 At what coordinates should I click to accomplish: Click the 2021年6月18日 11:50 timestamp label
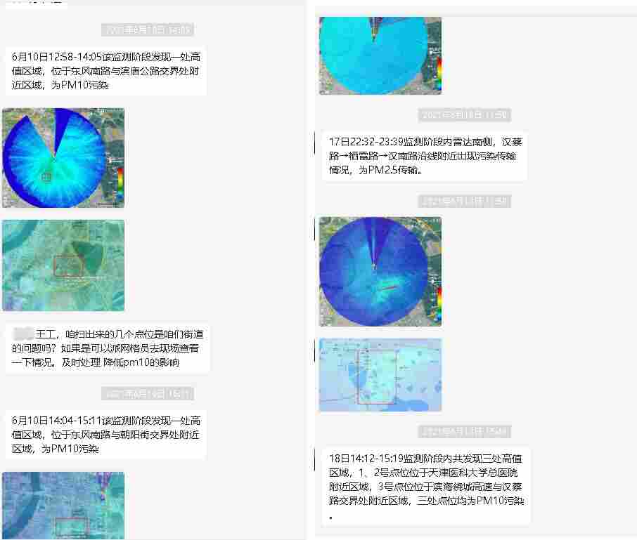tap(465, 114)
